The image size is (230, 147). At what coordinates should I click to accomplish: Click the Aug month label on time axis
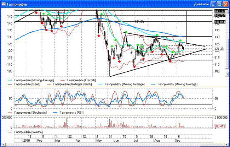[x=157, y=141]
